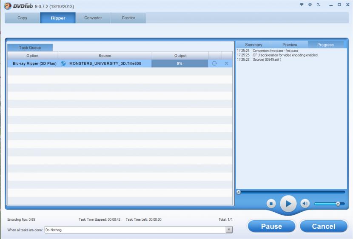Click the volume slider handle
353x239 pixels.
coord(338,204)
